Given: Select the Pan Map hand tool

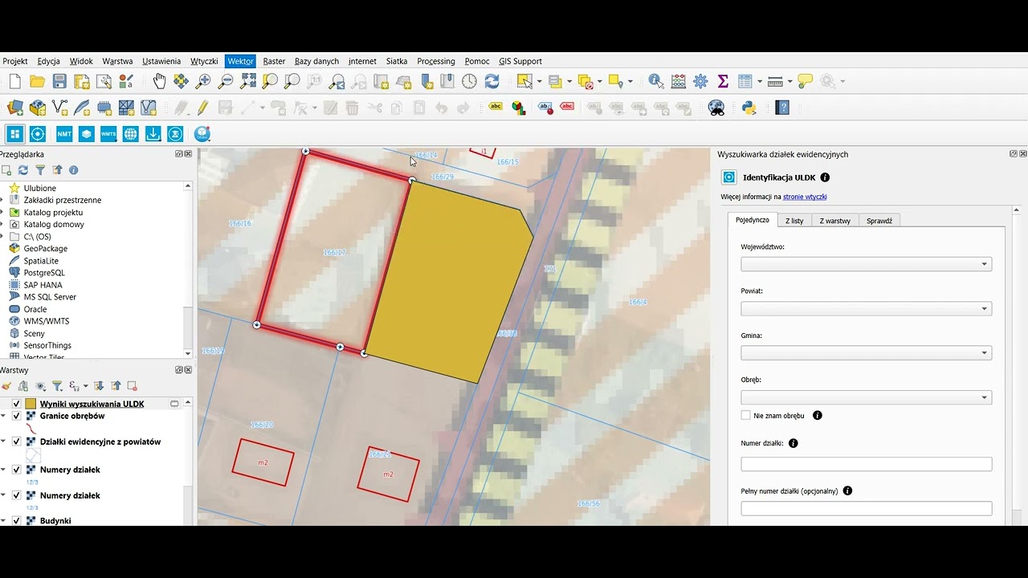Looking at the screenshot, I should pyautogui.click(x=159, y=81).
